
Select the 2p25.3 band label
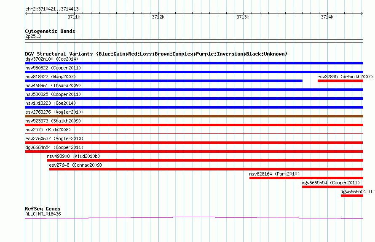(33, 36)
